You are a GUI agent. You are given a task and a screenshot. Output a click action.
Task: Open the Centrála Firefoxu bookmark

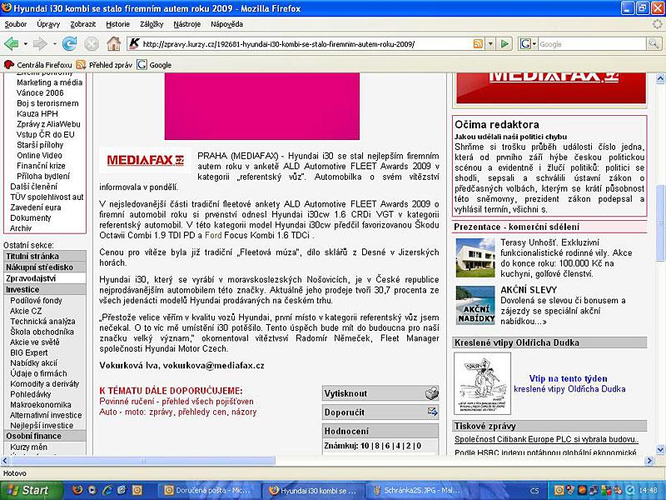coord(38,65)
